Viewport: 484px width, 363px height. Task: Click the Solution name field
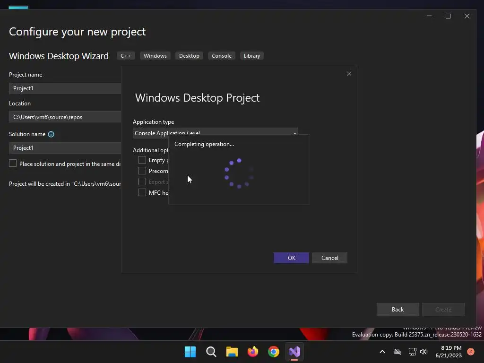(x=65, y=148)
